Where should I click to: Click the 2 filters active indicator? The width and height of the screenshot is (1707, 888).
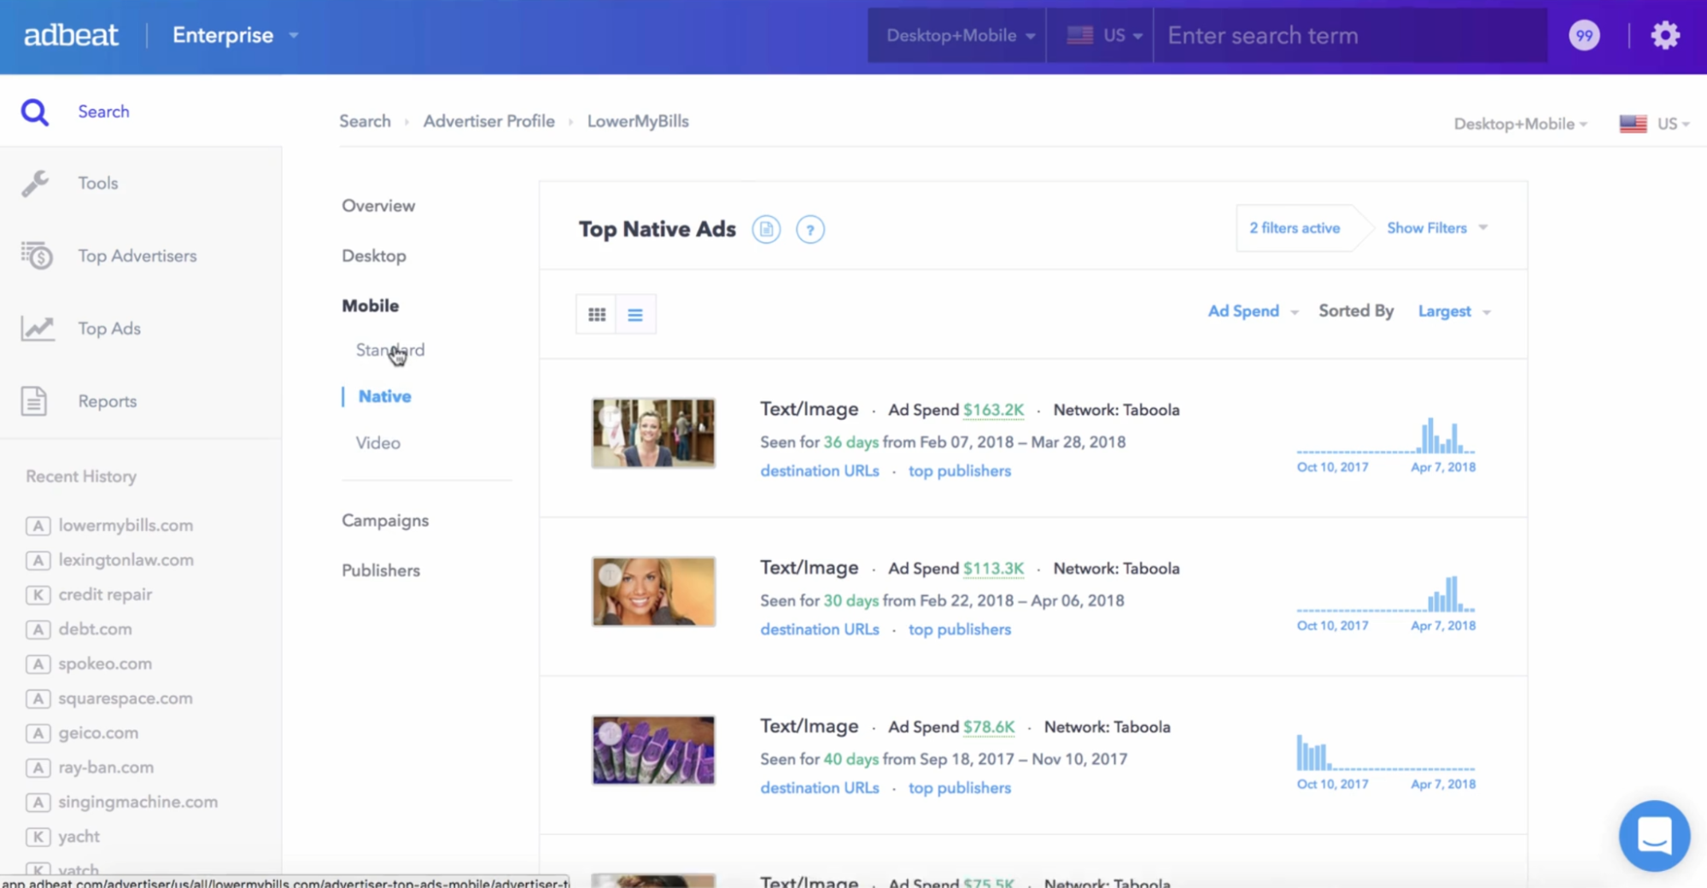click(1295, 228)
